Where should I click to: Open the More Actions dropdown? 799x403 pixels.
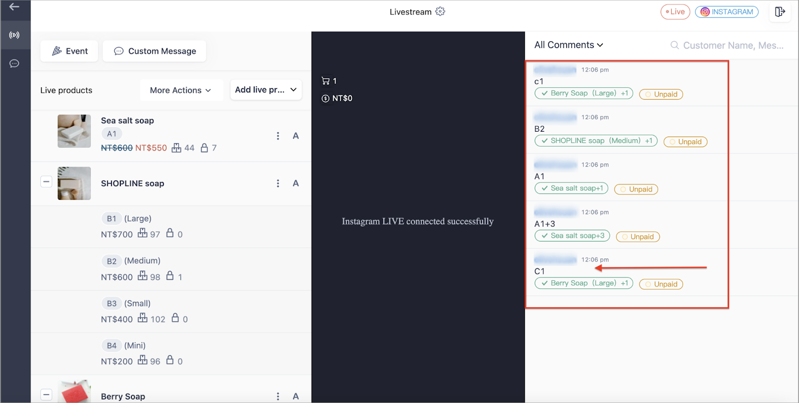click(181, 90)
